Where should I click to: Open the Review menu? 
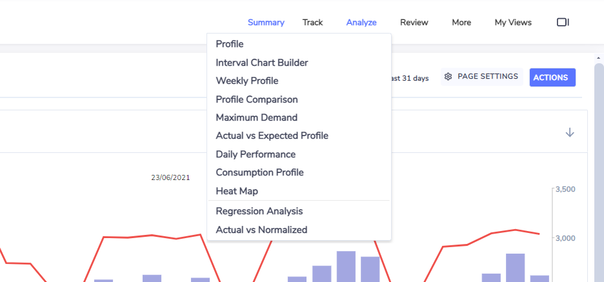[x=414, y=23]
